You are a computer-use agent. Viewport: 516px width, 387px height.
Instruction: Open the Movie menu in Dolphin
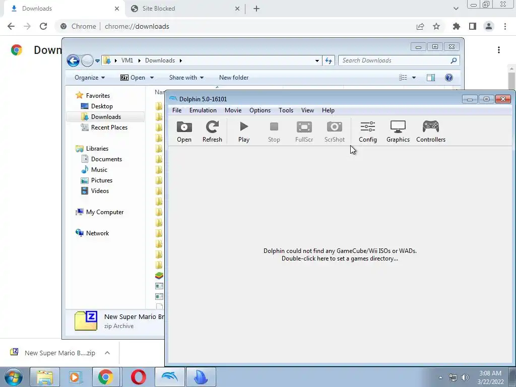tap(233, 110)
